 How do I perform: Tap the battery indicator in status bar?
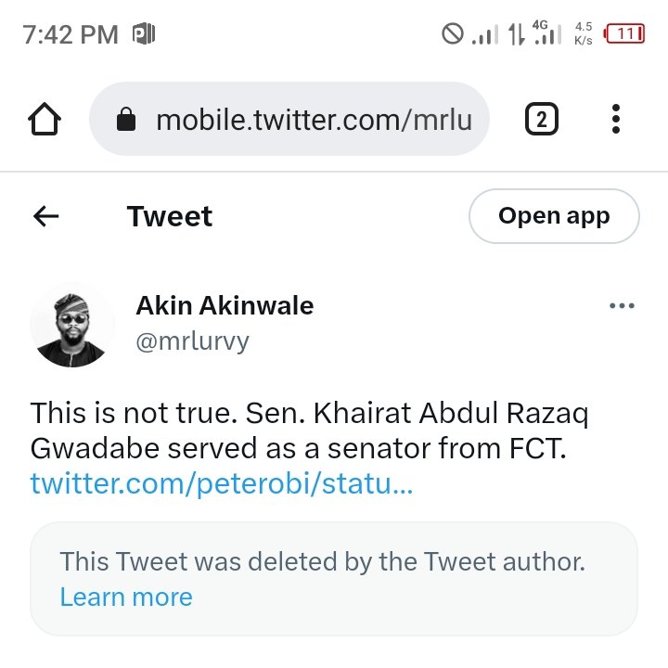click(x=624, y=34)
